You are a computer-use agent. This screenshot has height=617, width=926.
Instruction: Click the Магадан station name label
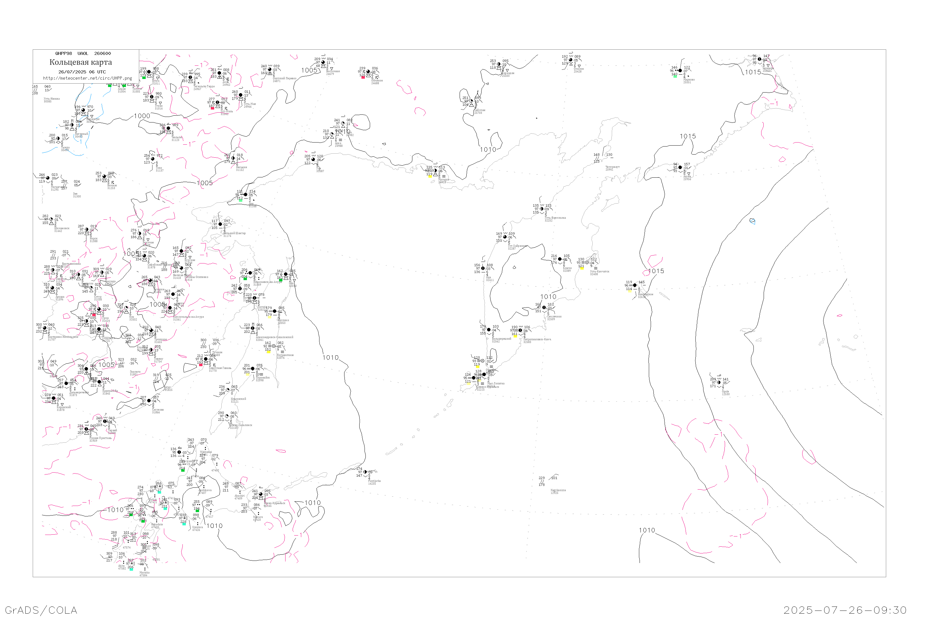click(444, 180)
